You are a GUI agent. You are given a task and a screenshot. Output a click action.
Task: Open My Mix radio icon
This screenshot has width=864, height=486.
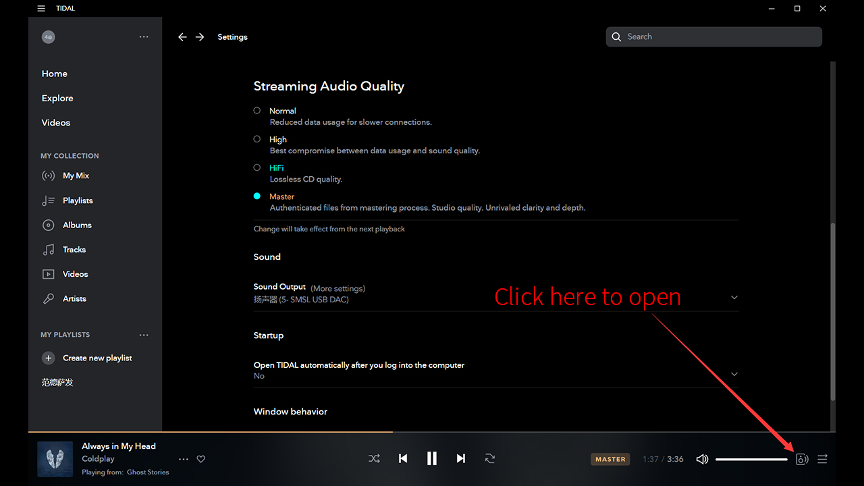[x=48, y=175]
